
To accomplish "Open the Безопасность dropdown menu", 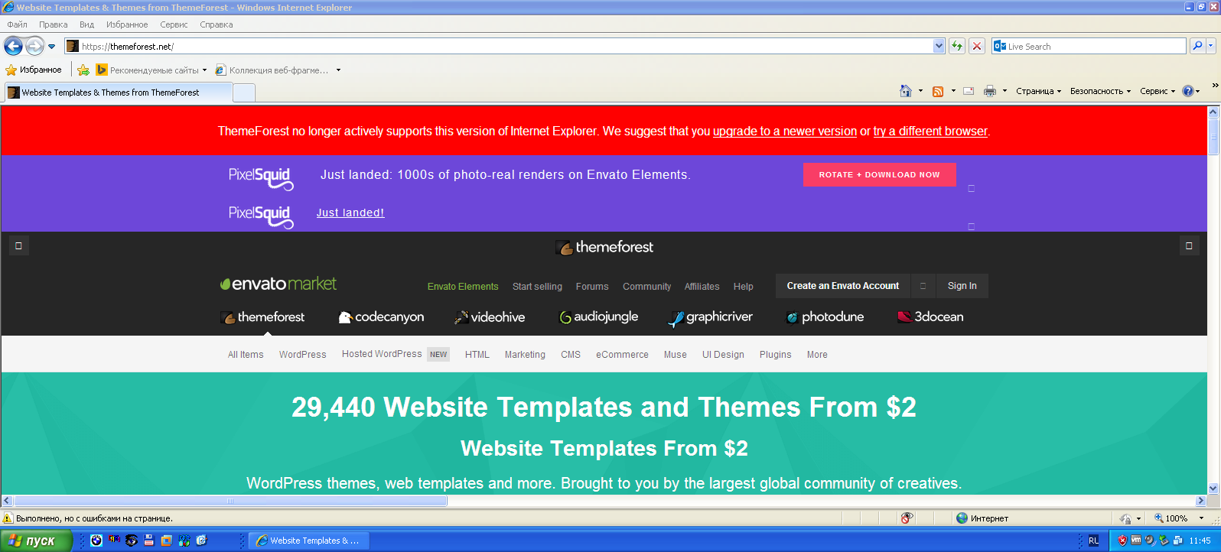I will pyautogui.click(x=1099, y=91).
